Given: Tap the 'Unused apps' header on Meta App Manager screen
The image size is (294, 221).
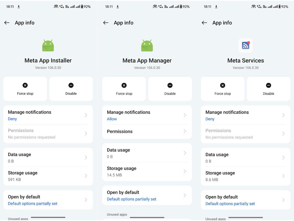Looking at the screenshot, I should point(117,214).
